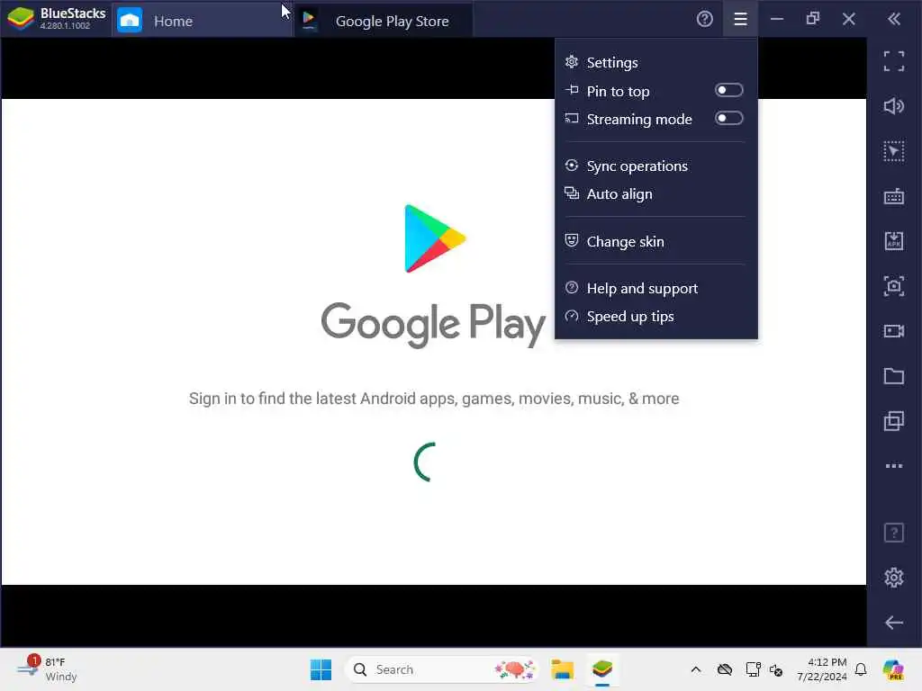Viewport: 922px width, 691px height.
Task: Click the Install APK icon in sidebar
Action: pyautogui.click(x=894, y=241)
